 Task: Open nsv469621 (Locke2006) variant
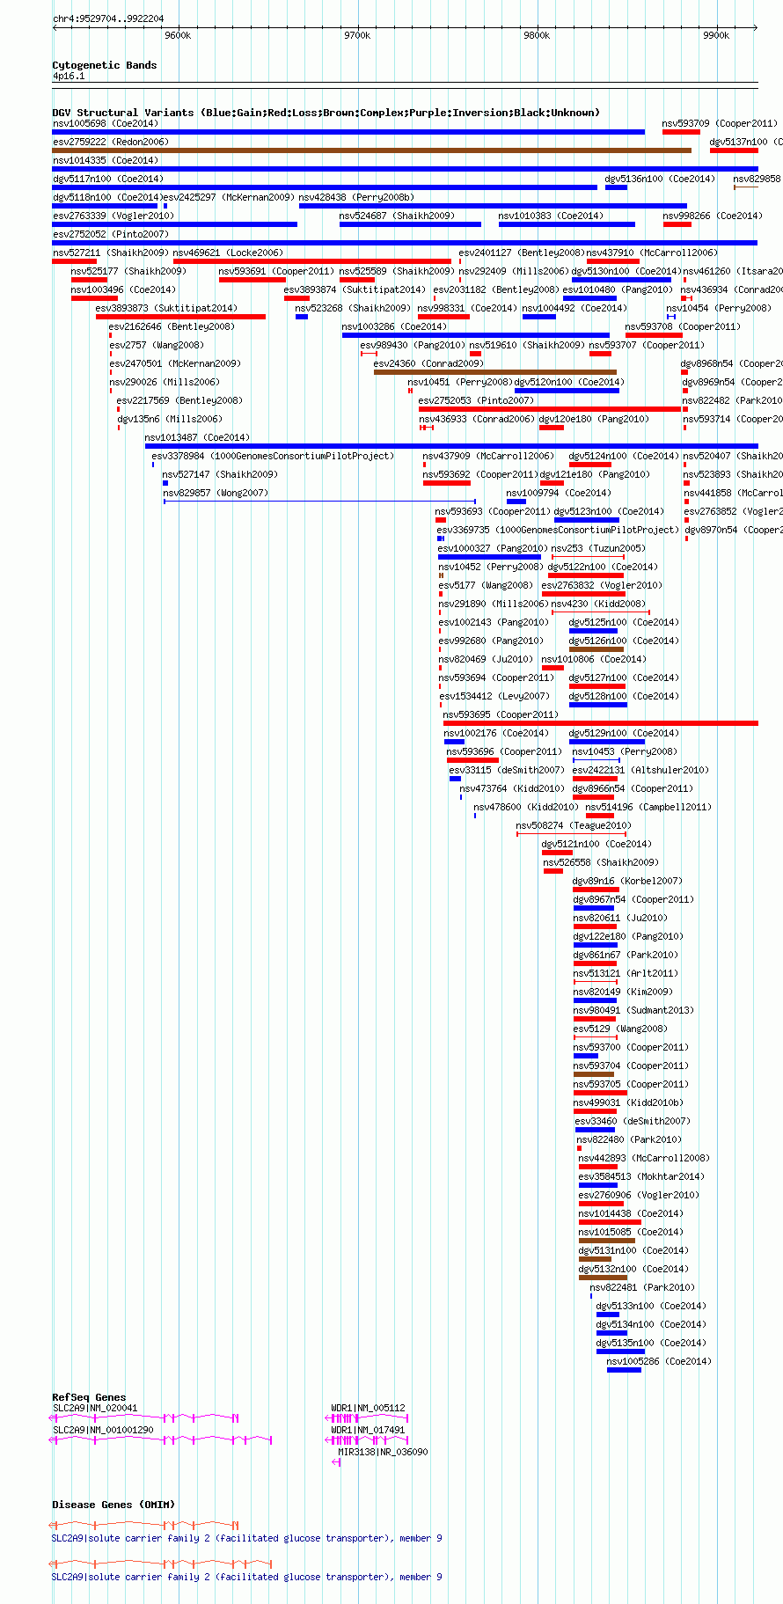tap(228, 253)
